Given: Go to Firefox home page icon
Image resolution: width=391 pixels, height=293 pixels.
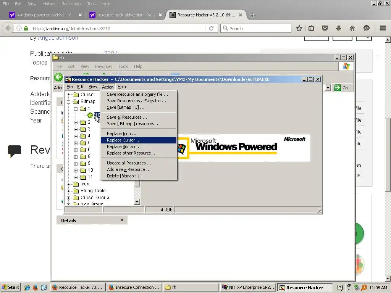Looking at the screenshot, I should 352,28.
